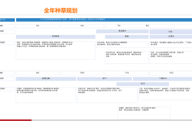Select the 双11 phase bar
This screenshot has width=192, height=121.
[x=104, y=79]
